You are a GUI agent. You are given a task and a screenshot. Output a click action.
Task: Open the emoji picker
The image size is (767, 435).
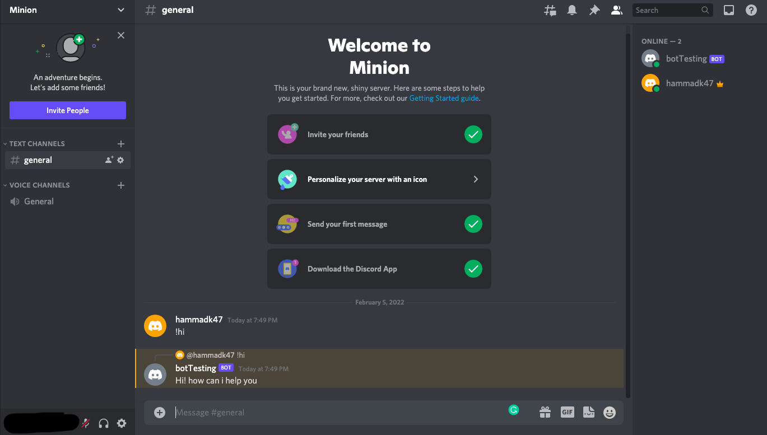point(609,412)
